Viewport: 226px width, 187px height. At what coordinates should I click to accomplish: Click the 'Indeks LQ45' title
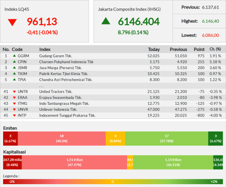pos(17,9)
